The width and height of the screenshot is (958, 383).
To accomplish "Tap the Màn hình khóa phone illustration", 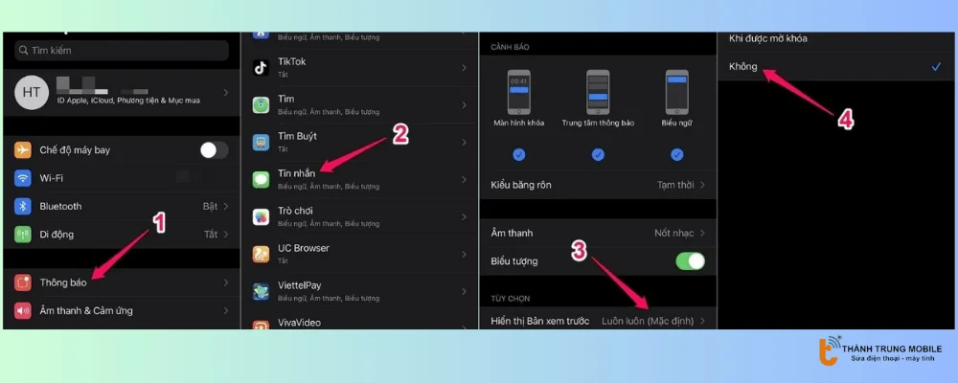I will tap(518, 92).
